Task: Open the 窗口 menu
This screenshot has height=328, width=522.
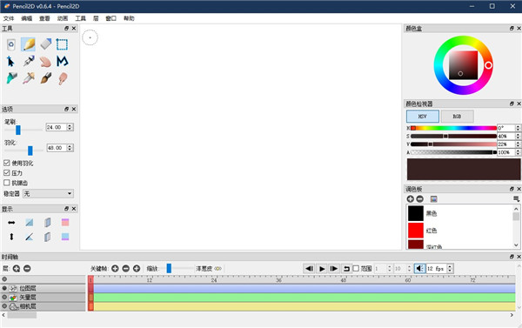Action: point(110,18)
